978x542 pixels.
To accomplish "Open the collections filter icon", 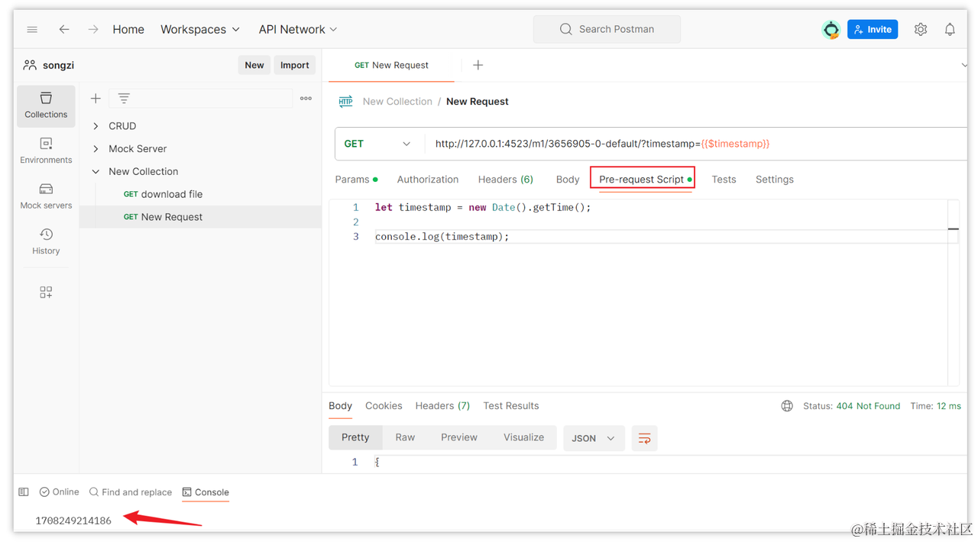I will point(124,98).
